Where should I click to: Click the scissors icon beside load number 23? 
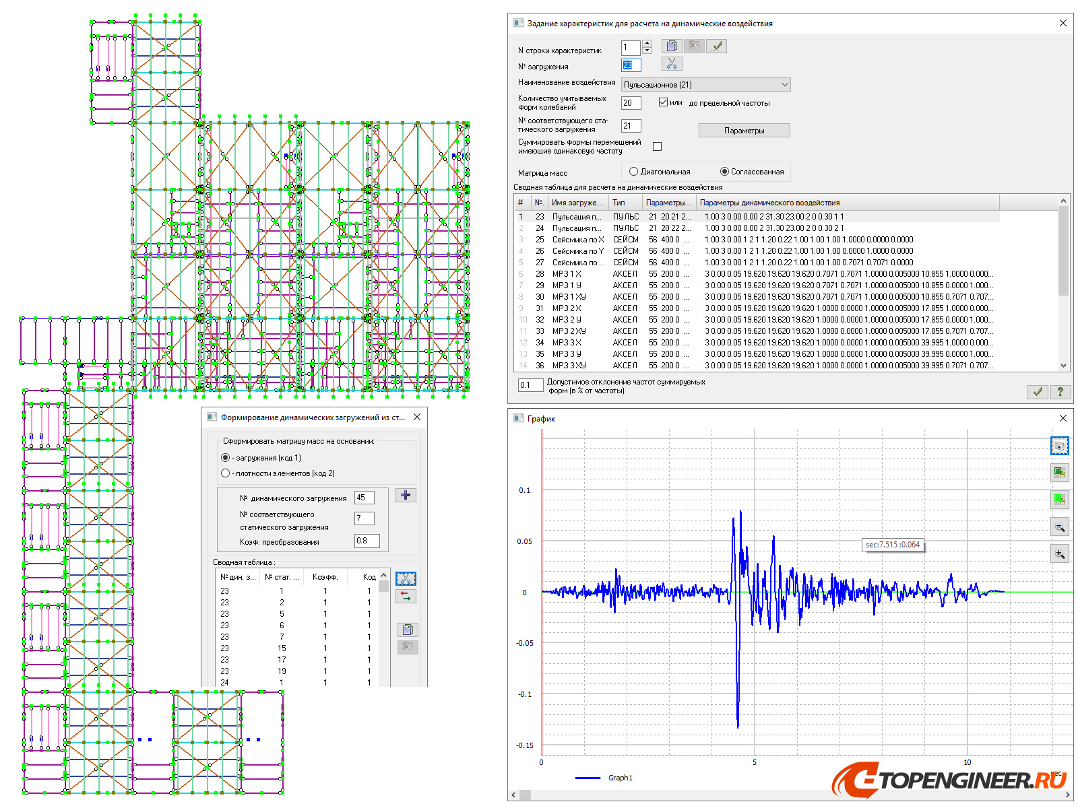(x=672, y=64)
